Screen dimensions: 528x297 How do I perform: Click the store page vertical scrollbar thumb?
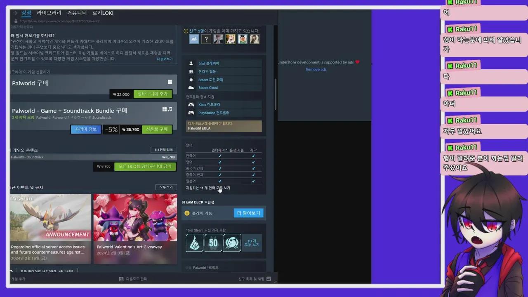point(275,94)
